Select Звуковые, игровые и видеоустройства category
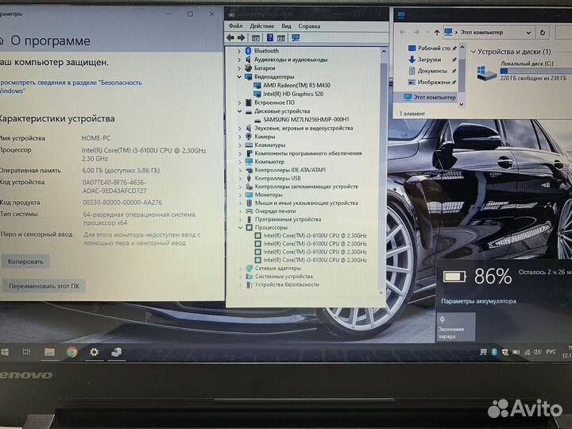This screenshot has height=429, width=572. click(x=303, y=128)
